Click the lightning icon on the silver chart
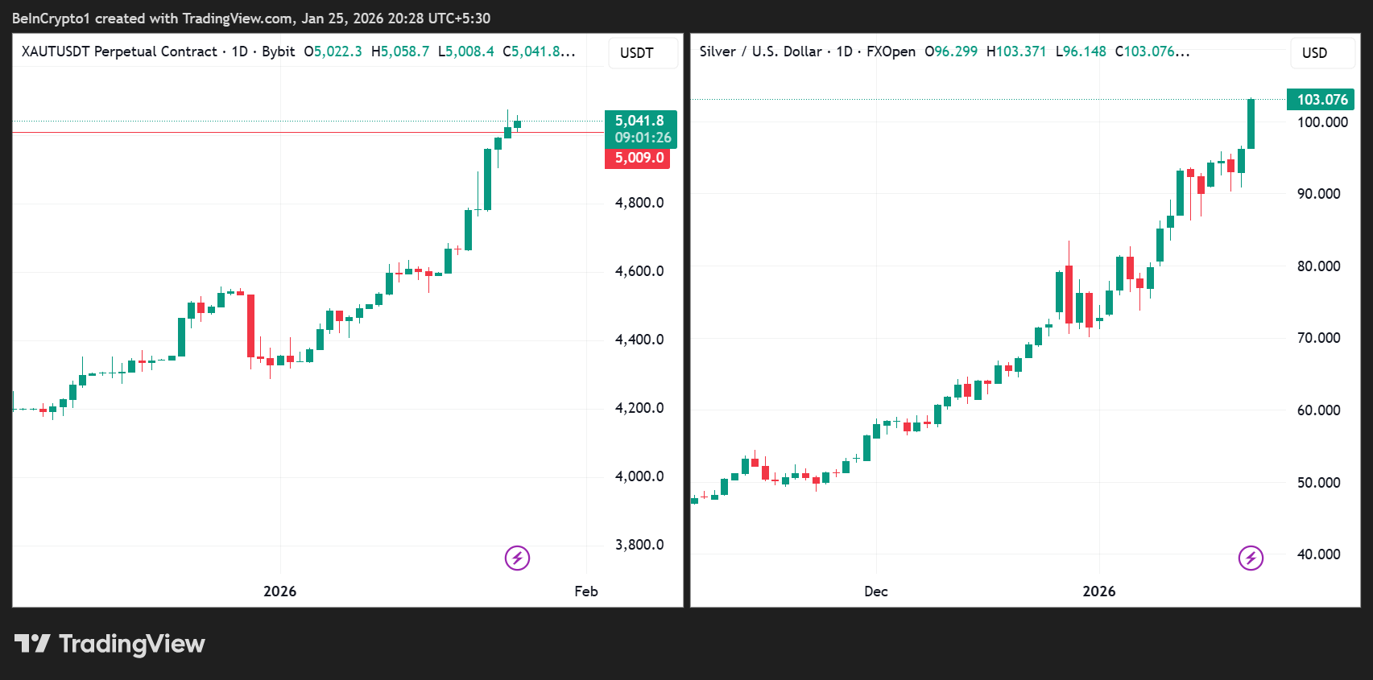 tap(1251, 558)
